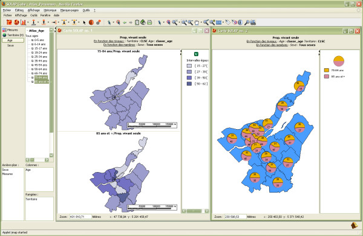Select the hand pan tool
363x236 pixels.
coord(196,22)
